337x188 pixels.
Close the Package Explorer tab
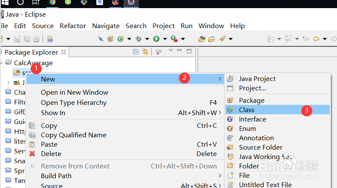63,52
